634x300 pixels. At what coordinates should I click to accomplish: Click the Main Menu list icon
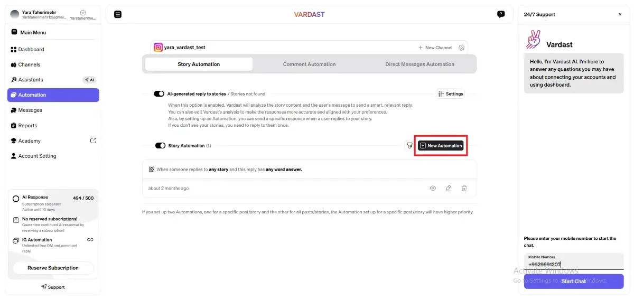coord(14,32)
